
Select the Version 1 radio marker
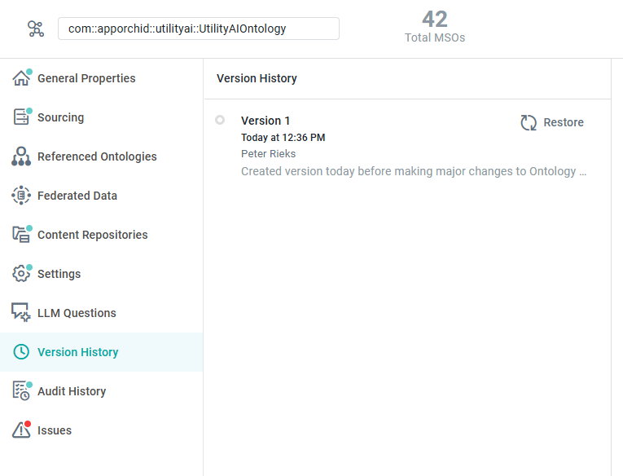[220, 120]
